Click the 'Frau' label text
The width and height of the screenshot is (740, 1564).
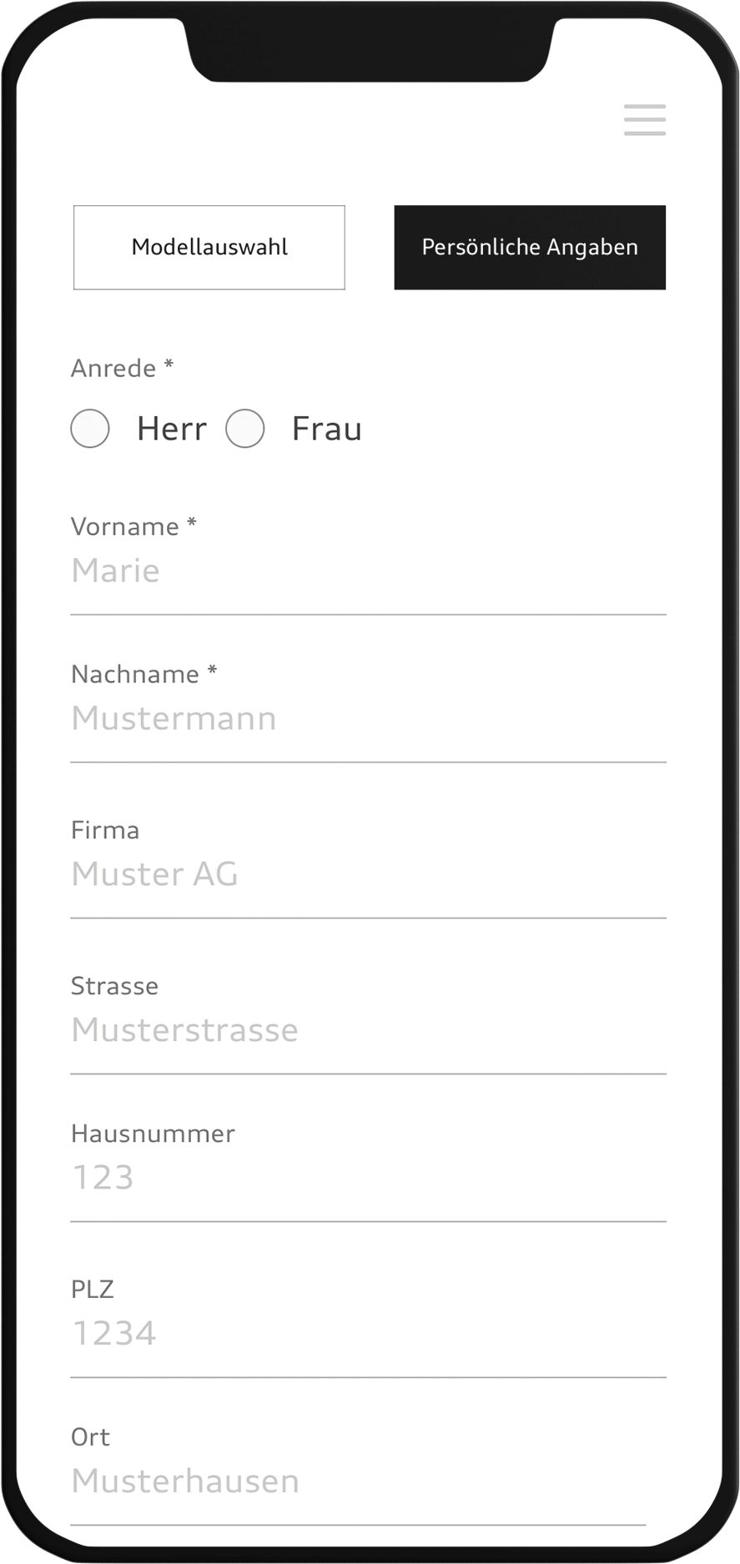coord(326,429)
